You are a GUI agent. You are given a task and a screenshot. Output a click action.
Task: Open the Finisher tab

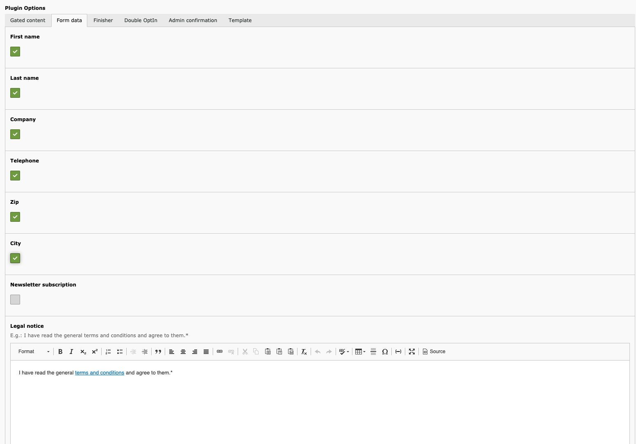click(x=103, y=20)
